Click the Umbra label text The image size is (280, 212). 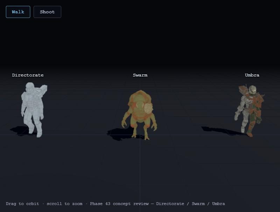click(x=252, y=75)
